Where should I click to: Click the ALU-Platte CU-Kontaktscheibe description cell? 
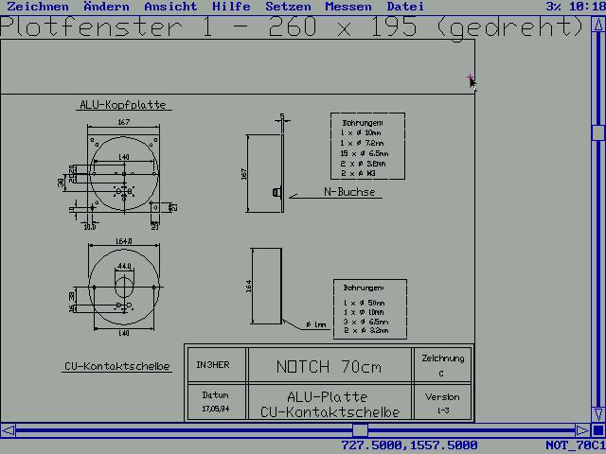coord(330,401)
